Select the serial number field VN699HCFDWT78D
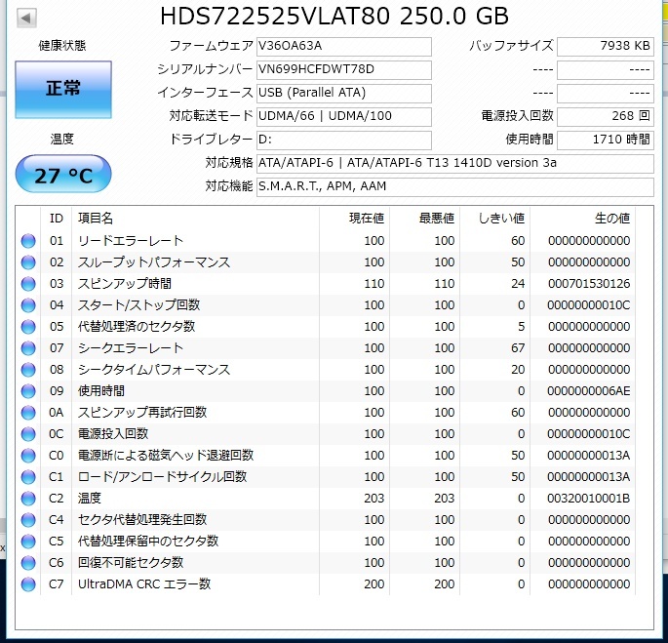 pos(344,69)
